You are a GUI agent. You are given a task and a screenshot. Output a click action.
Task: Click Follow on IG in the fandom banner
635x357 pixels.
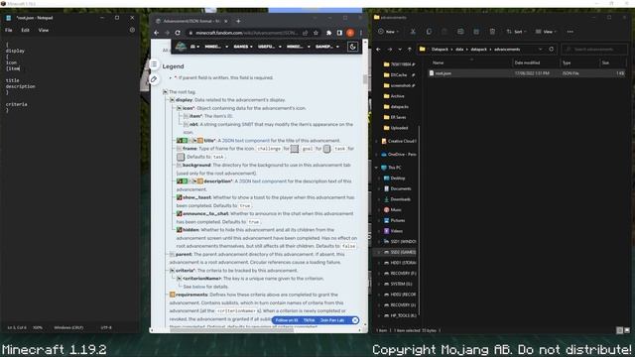[287, 320]
